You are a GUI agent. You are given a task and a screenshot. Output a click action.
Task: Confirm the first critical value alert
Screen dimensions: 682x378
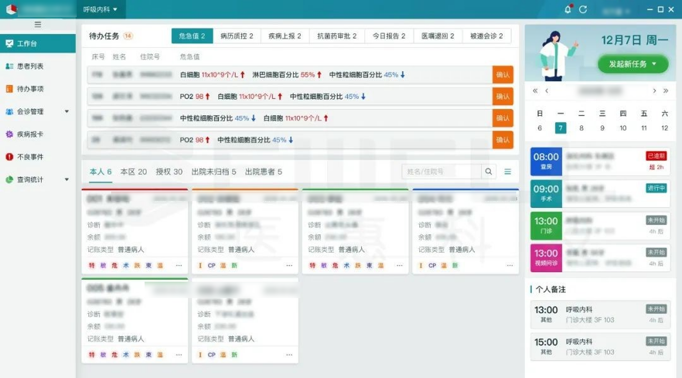(502, 75)
